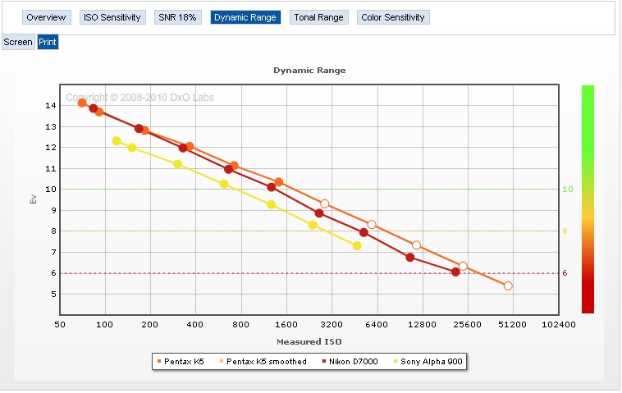Click the last hollow Pentax K5 point below 6 Ev
622x393 pixels.
click(x=508, y=286)
